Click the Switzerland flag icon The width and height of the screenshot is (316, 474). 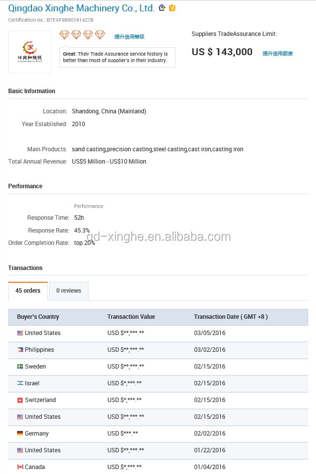(x=20, y=400)
